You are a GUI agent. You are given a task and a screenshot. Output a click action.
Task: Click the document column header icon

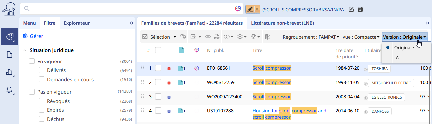click(x=181, y=50)
